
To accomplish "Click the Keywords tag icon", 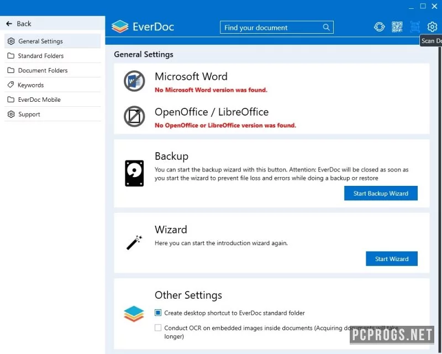I will [x=10, y=85].
